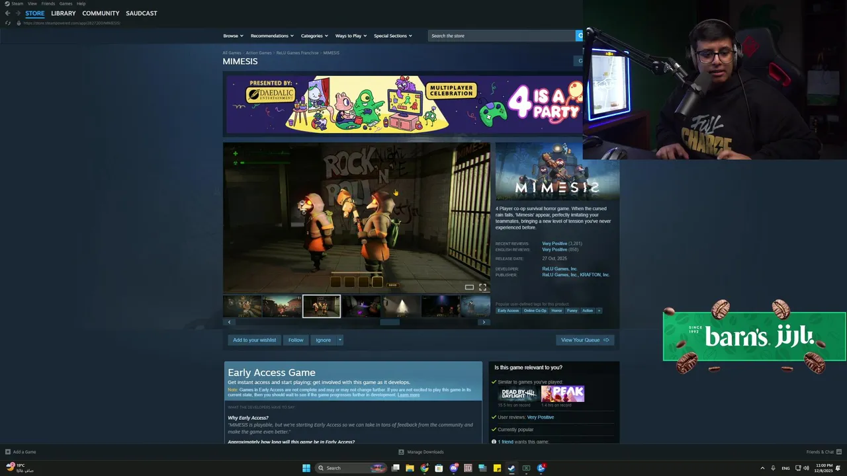Open the KRAFTON, Inc. publisher link
The image size is (847, 476).
click(x=594, y=274)
